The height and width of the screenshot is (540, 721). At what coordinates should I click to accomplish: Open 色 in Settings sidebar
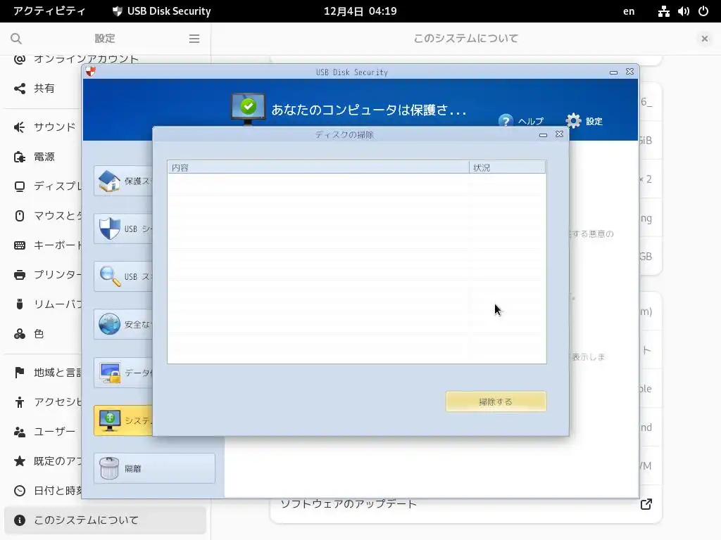44,334
